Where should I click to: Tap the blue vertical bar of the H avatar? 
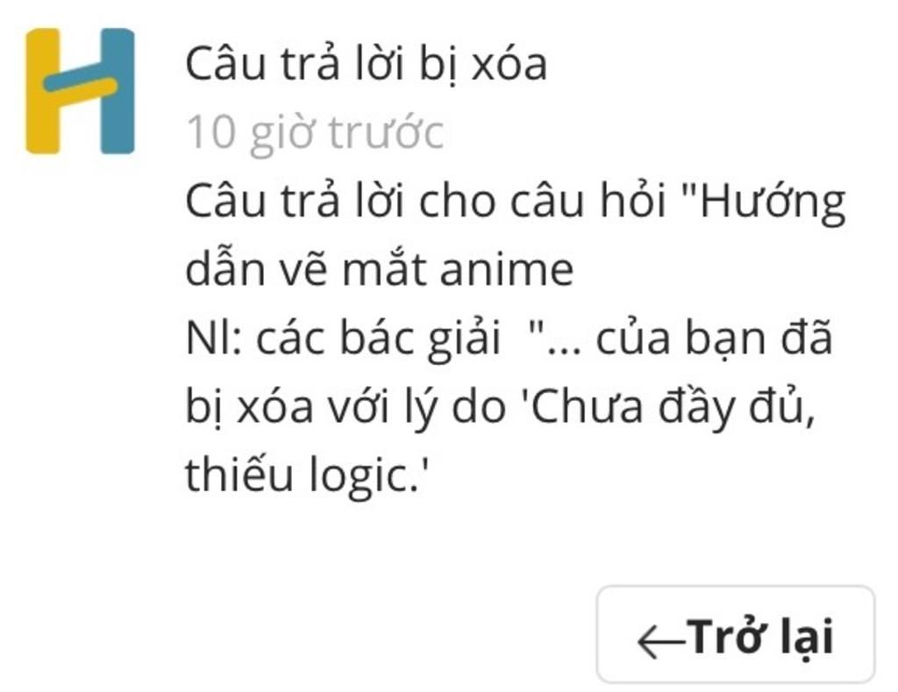(x=118, y=91)
